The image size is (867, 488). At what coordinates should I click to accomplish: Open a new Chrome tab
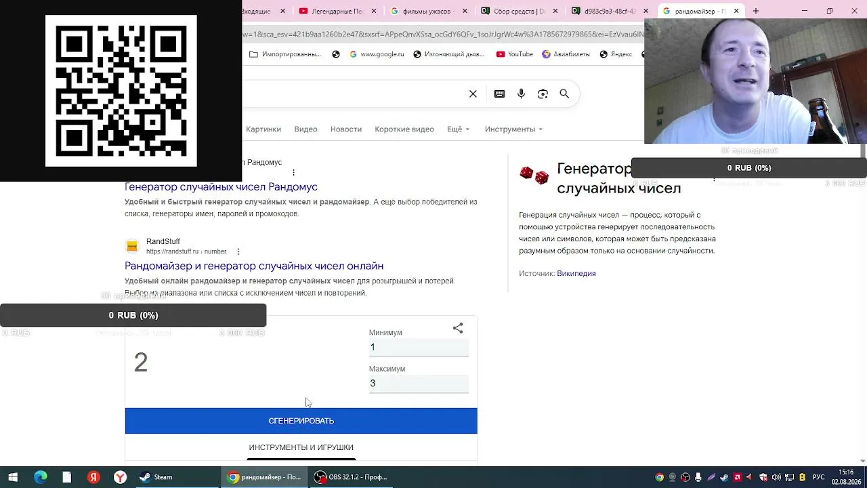coord(756,11)
